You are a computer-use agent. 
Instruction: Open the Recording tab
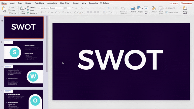pos(93,3)
